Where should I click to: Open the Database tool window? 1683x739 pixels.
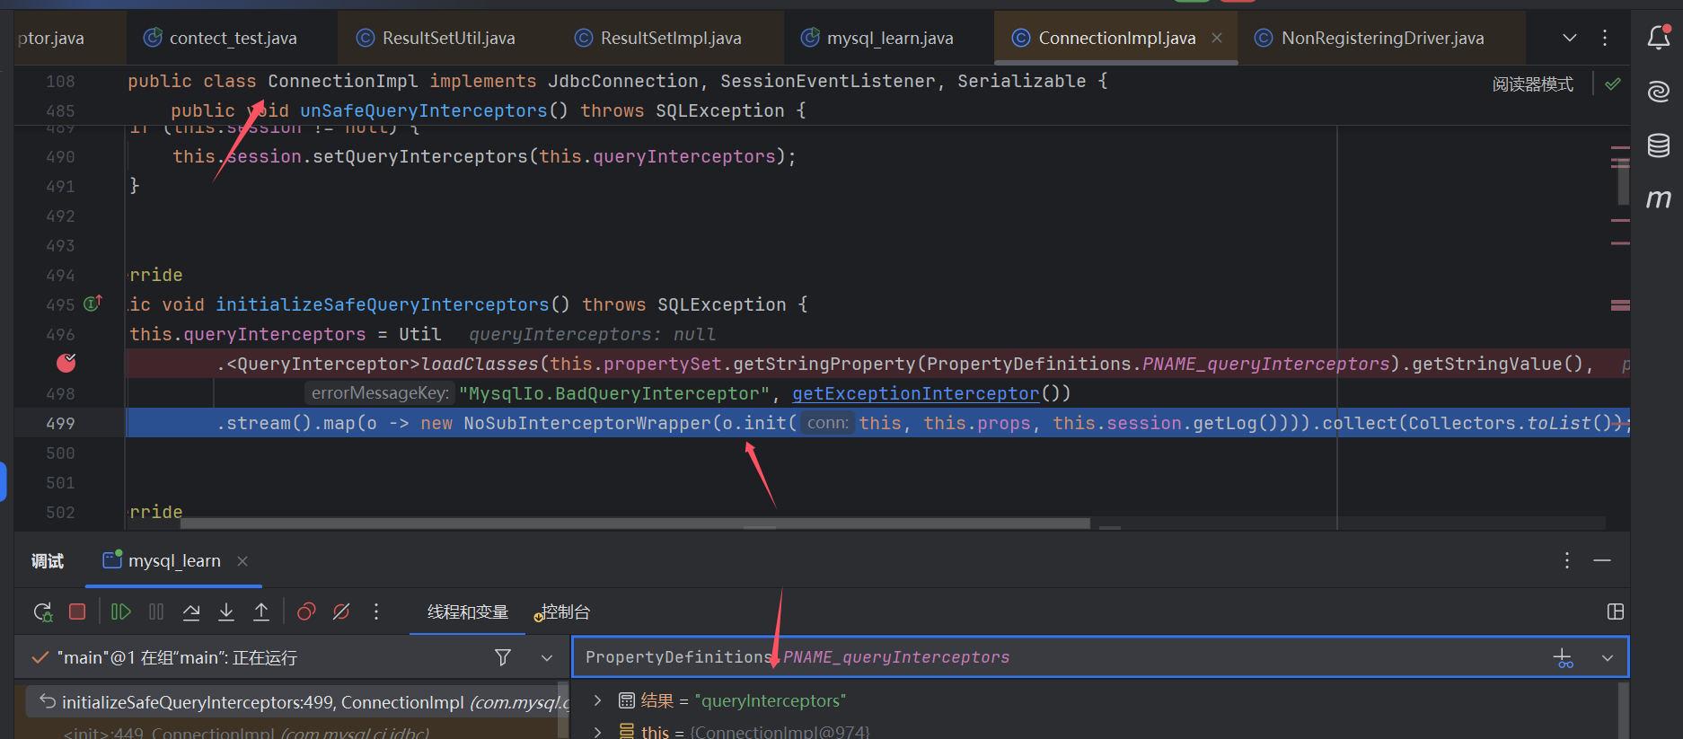(1658, 145)
